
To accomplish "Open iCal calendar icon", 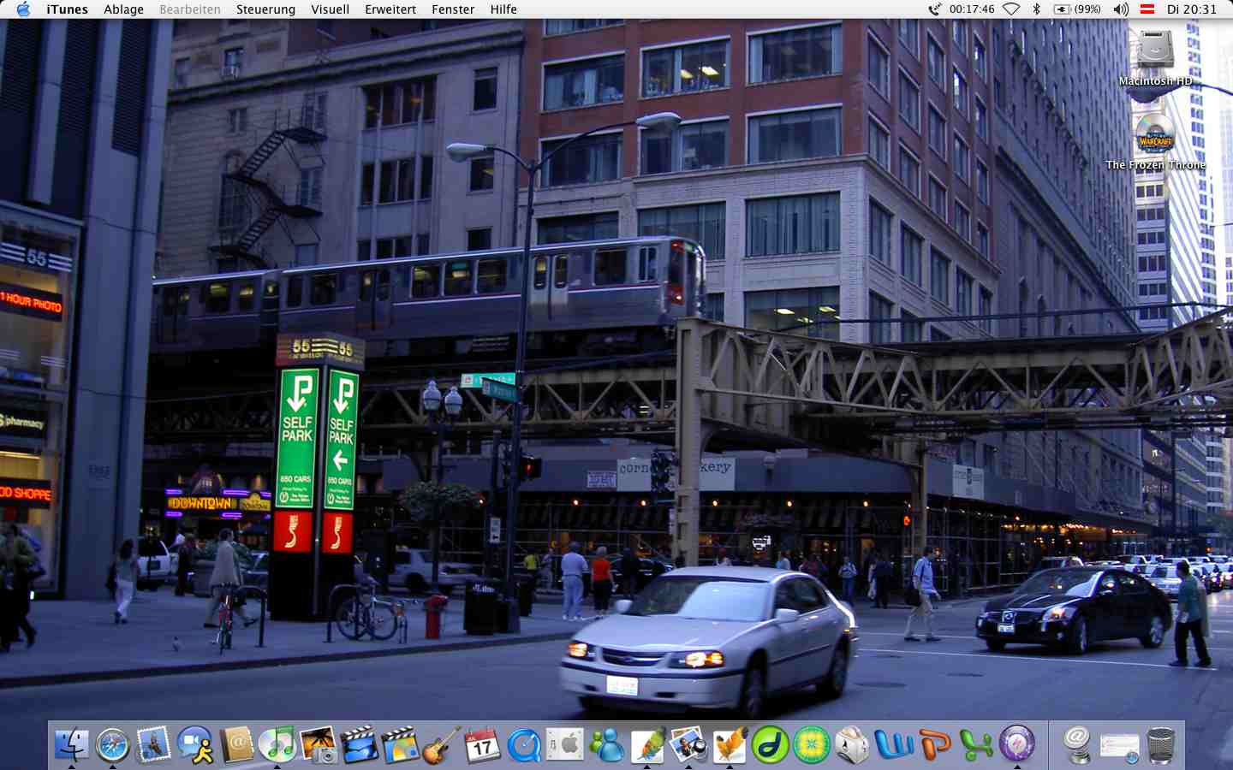I will pos(482,745).
